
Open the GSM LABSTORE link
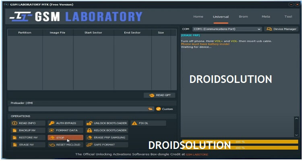pos(197,155)
